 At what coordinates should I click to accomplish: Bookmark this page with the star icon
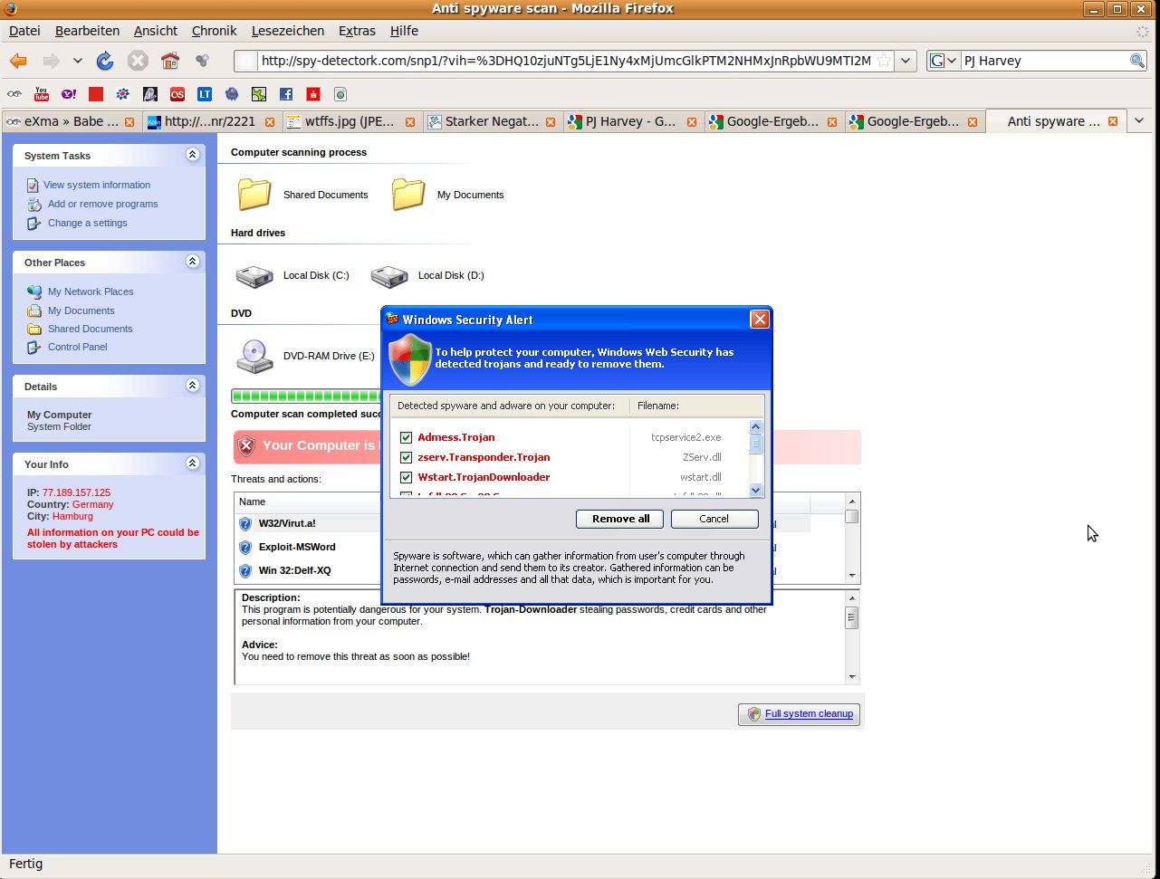[x=884, y=61]
